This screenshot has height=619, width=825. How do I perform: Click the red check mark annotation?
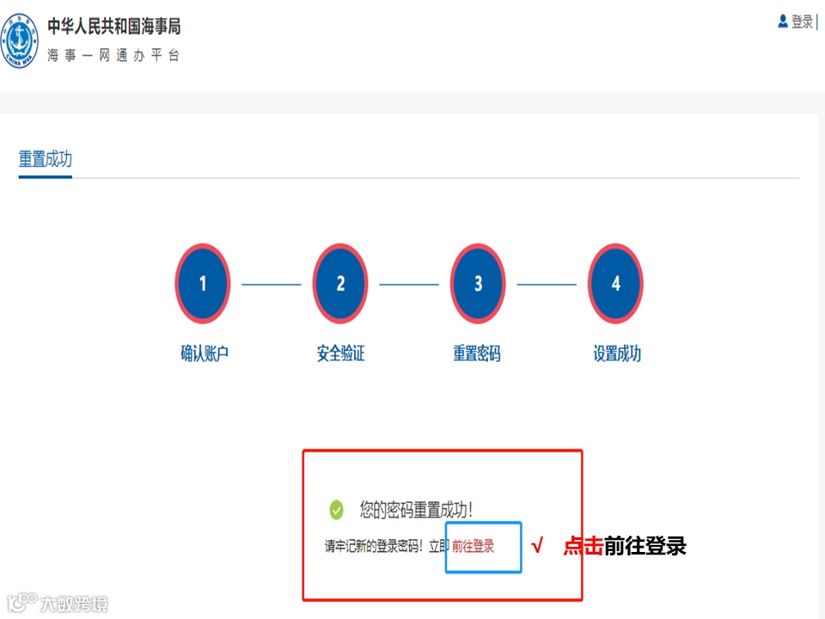pyautogui.click(x=537, y=546)
